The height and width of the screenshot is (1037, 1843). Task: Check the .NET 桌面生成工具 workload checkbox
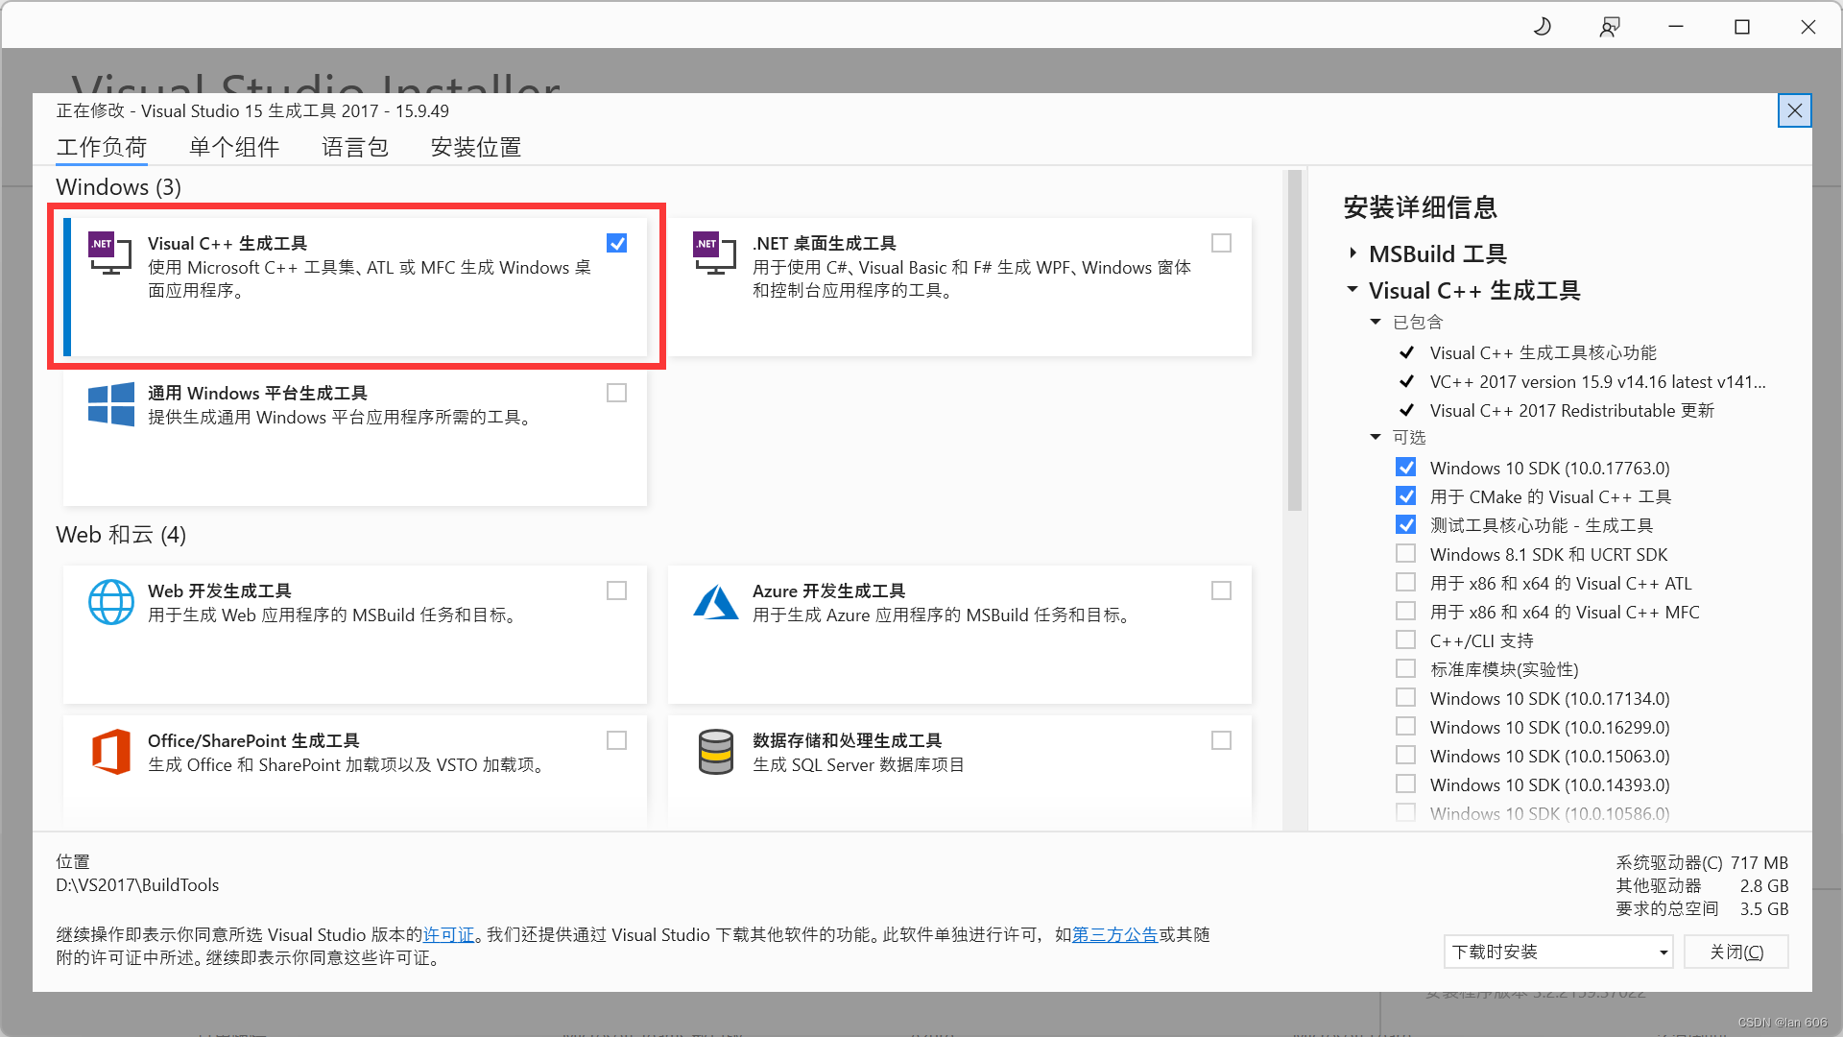[1221, 243]
